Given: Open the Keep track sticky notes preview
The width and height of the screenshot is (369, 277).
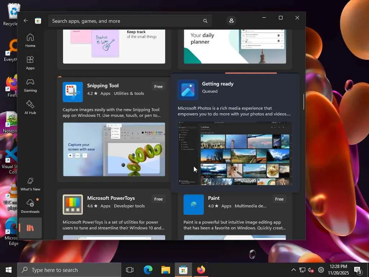Looking at the screenshot, I should pyautogui.click(x=114, y=47).
